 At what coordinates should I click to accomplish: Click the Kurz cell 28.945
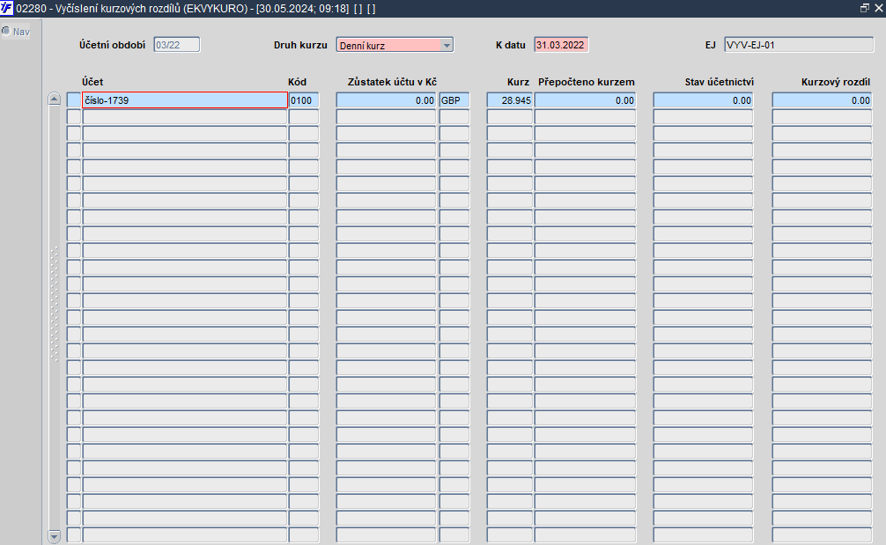[x=510, y=100]
